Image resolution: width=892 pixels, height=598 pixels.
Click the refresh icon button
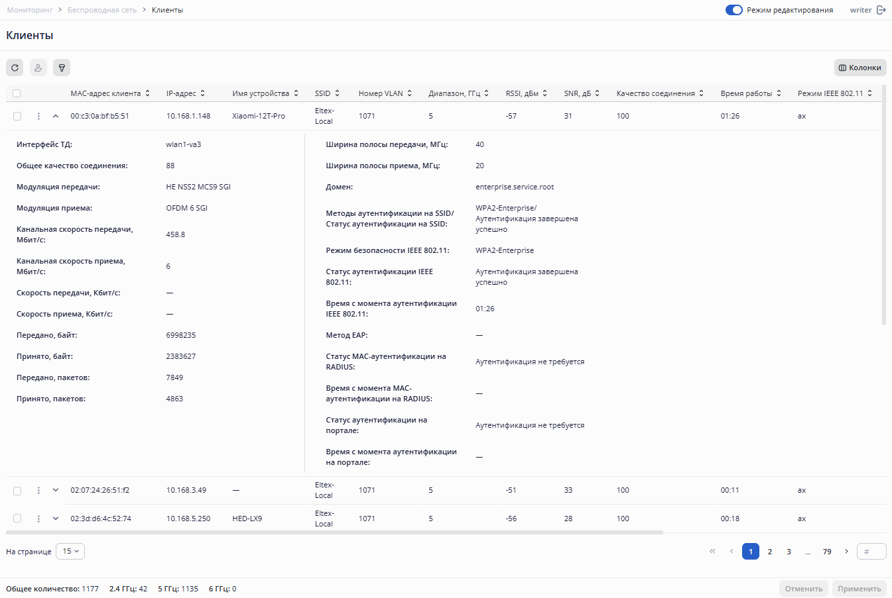[x=15, y=68]
